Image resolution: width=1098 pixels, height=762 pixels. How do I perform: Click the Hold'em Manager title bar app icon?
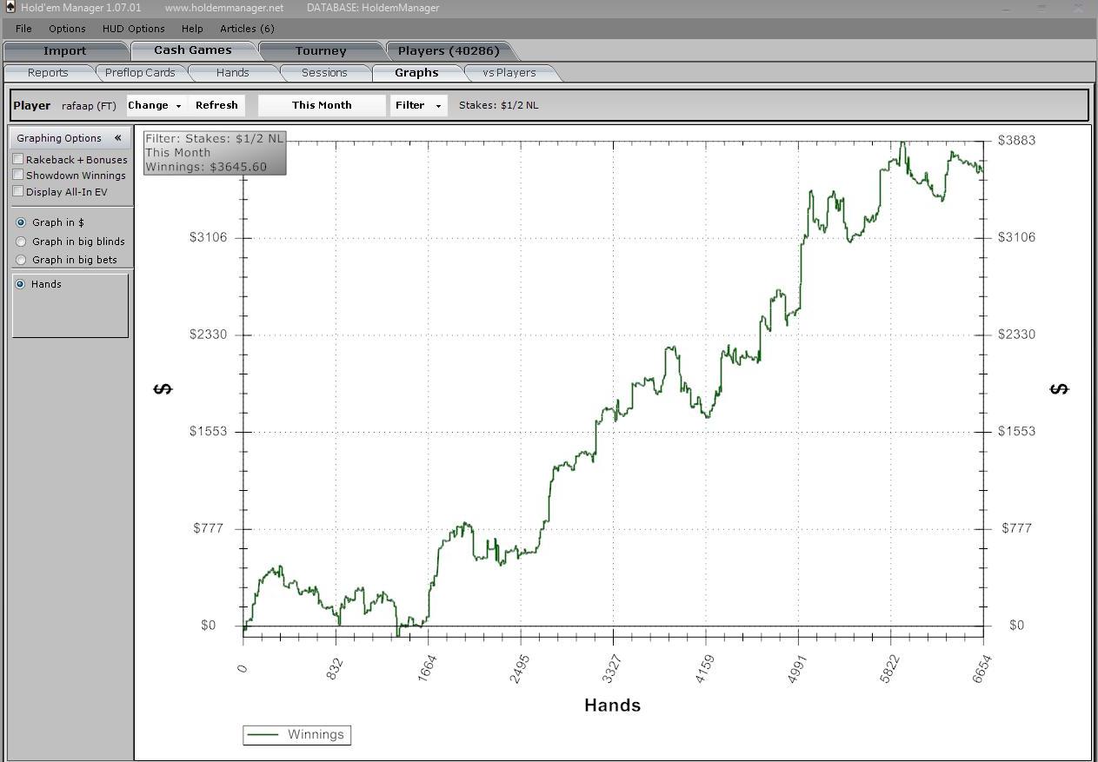[10, 7]
